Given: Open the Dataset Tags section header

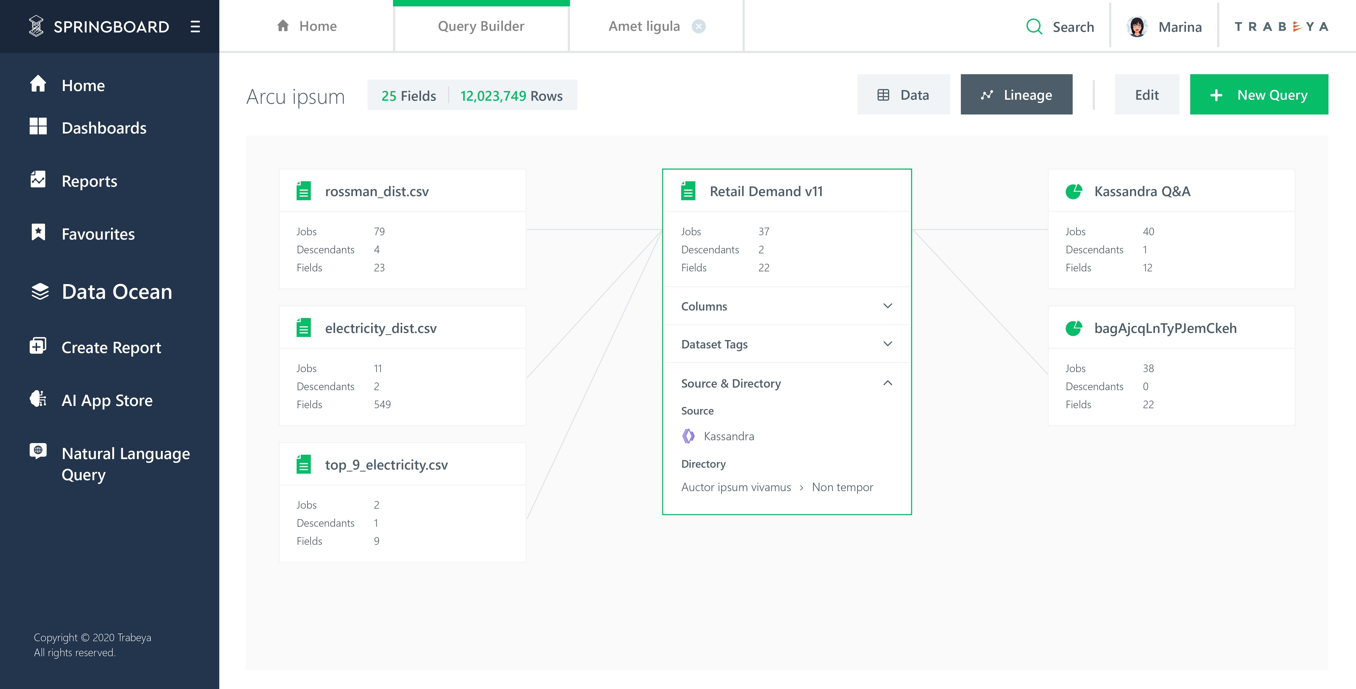Looking at the screenshot, I should tap(787, 344).
